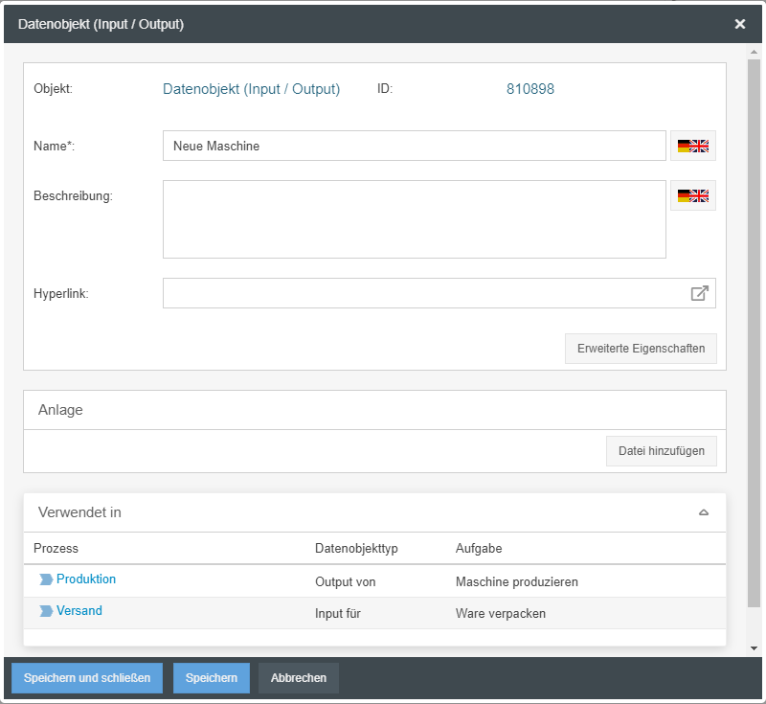Click the Beschreibung text area
766x704 pixels.
point(414,219)
